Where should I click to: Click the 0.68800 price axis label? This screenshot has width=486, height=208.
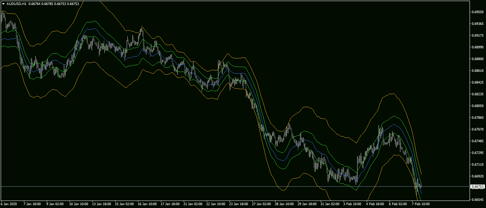477,59
